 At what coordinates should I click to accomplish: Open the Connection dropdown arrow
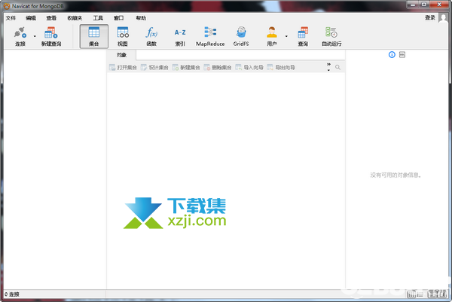35,36
